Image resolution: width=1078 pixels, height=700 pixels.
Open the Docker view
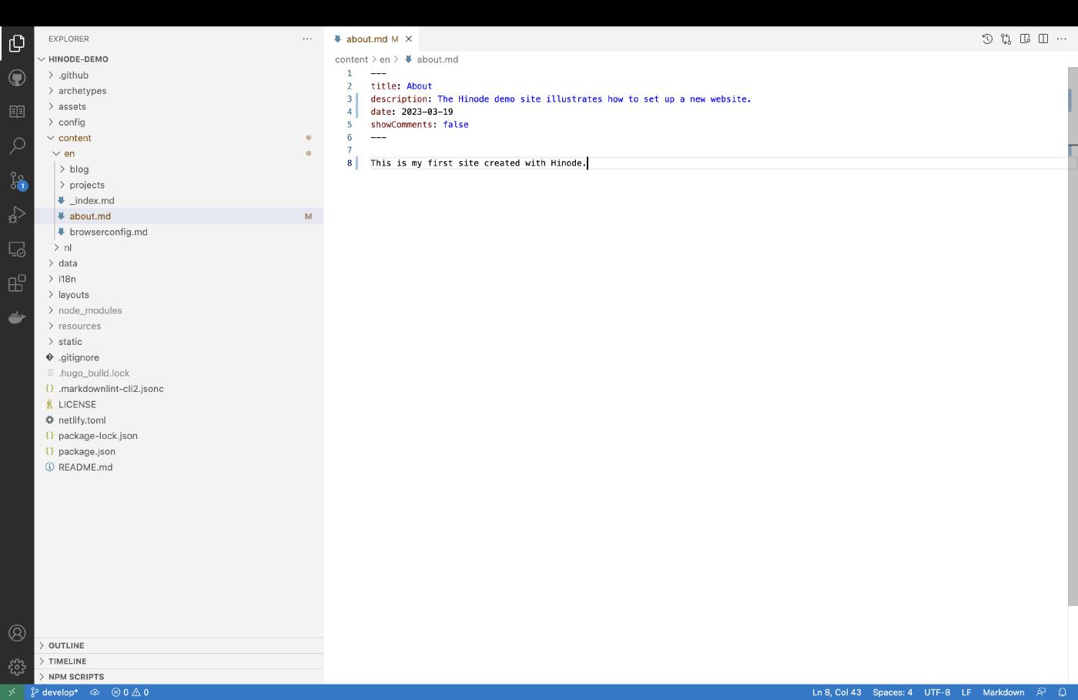[x=17, y=317]
